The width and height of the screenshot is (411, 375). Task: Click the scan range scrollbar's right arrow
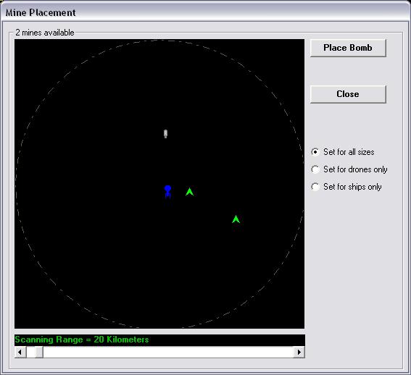tap(299, 353)
